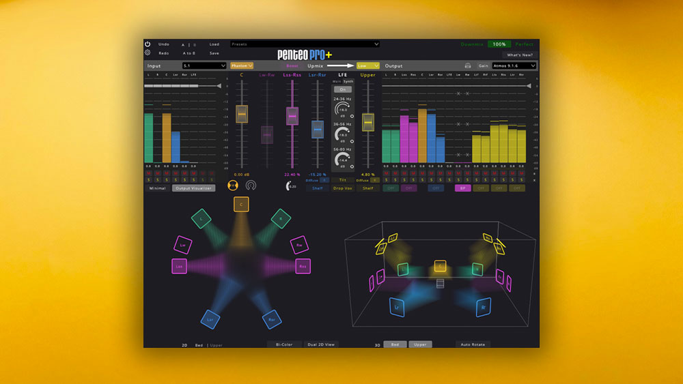Click the yellow Upper fader handle

tap(368, 122)
